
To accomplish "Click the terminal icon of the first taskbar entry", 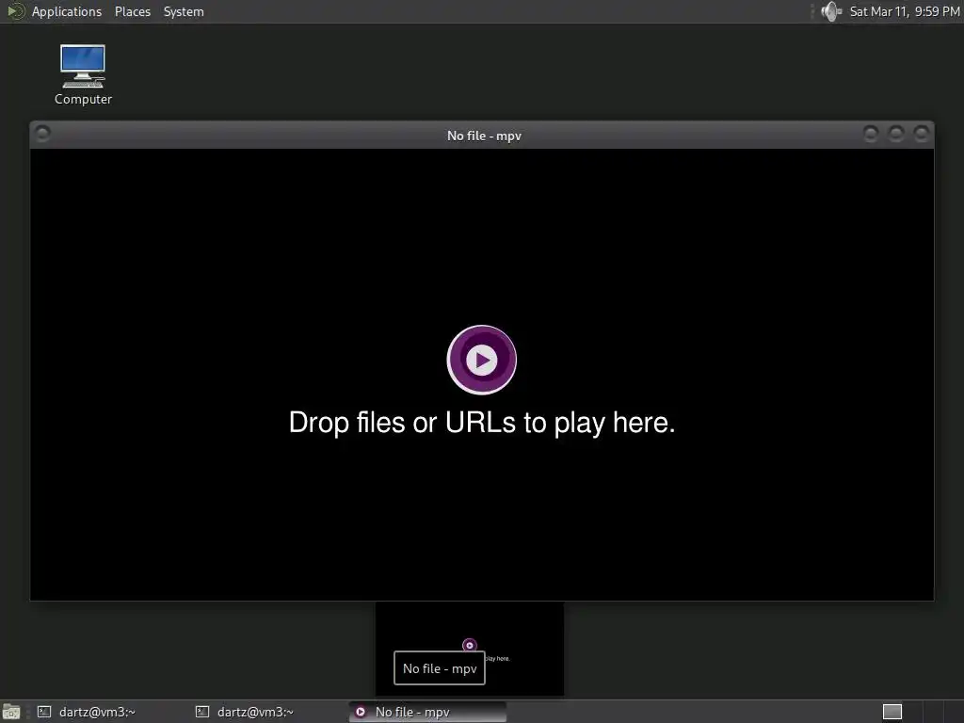I will [x=44, y=712].
